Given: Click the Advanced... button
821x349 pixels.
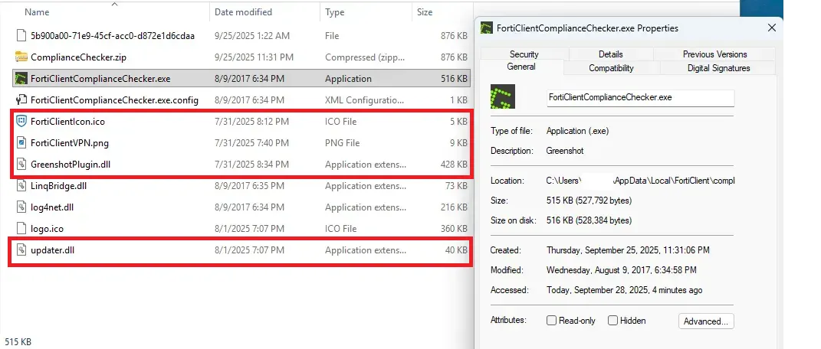Looking at the screenshot, I should pos(706,321).
